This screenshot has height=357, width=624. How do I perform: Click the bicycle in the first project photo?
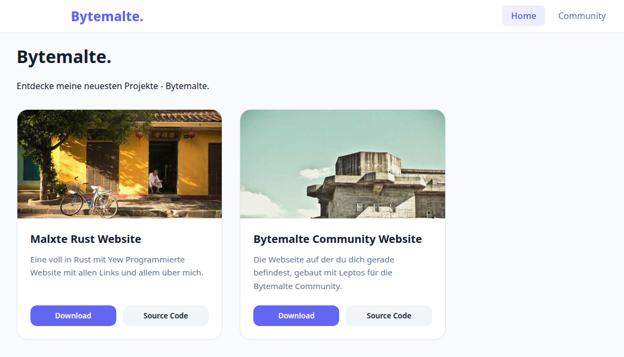tap(90, 198)
